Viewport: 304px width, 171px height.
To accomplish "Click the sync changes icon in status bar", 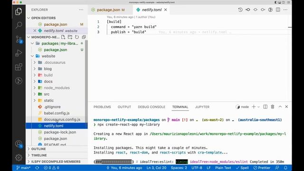I will point(37,168).
